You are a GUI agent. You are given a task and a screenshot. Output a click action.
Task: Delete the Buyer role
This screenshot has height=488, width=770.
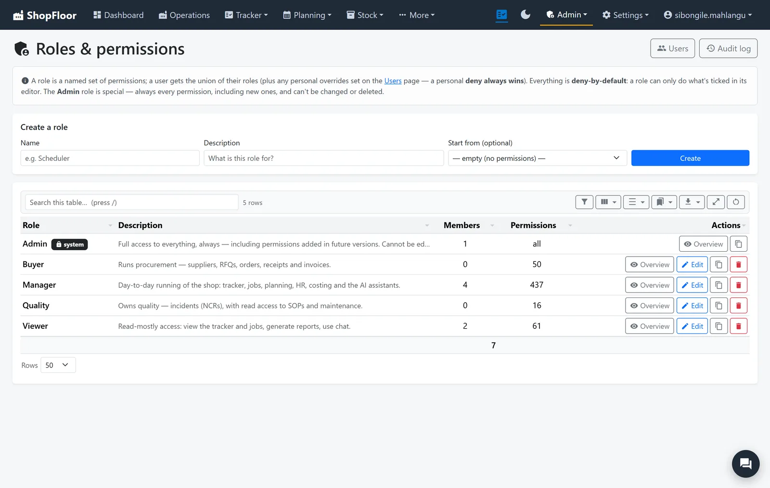[x=738, y=264]
